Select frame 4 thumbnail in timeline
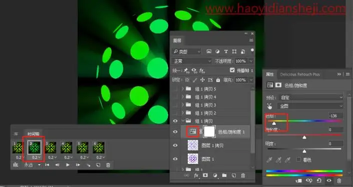This screenshot has height=187, width=353. point(67,147)
